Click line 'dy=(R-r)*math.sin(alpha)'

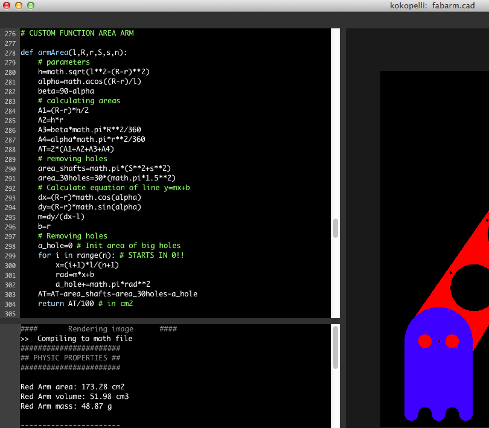click(89, 207)
